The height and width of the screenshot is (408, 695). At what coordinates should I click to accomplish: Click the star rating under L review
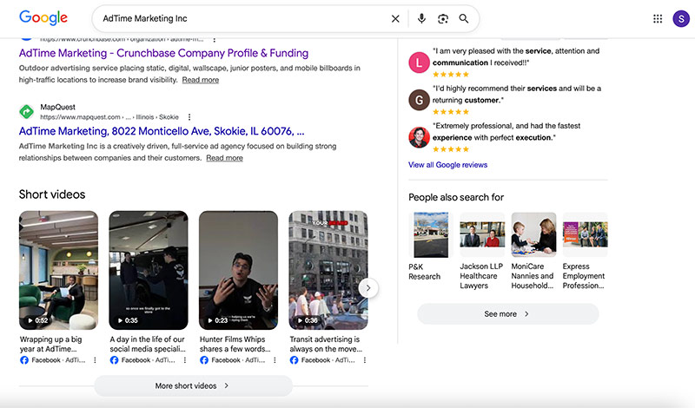451,75
